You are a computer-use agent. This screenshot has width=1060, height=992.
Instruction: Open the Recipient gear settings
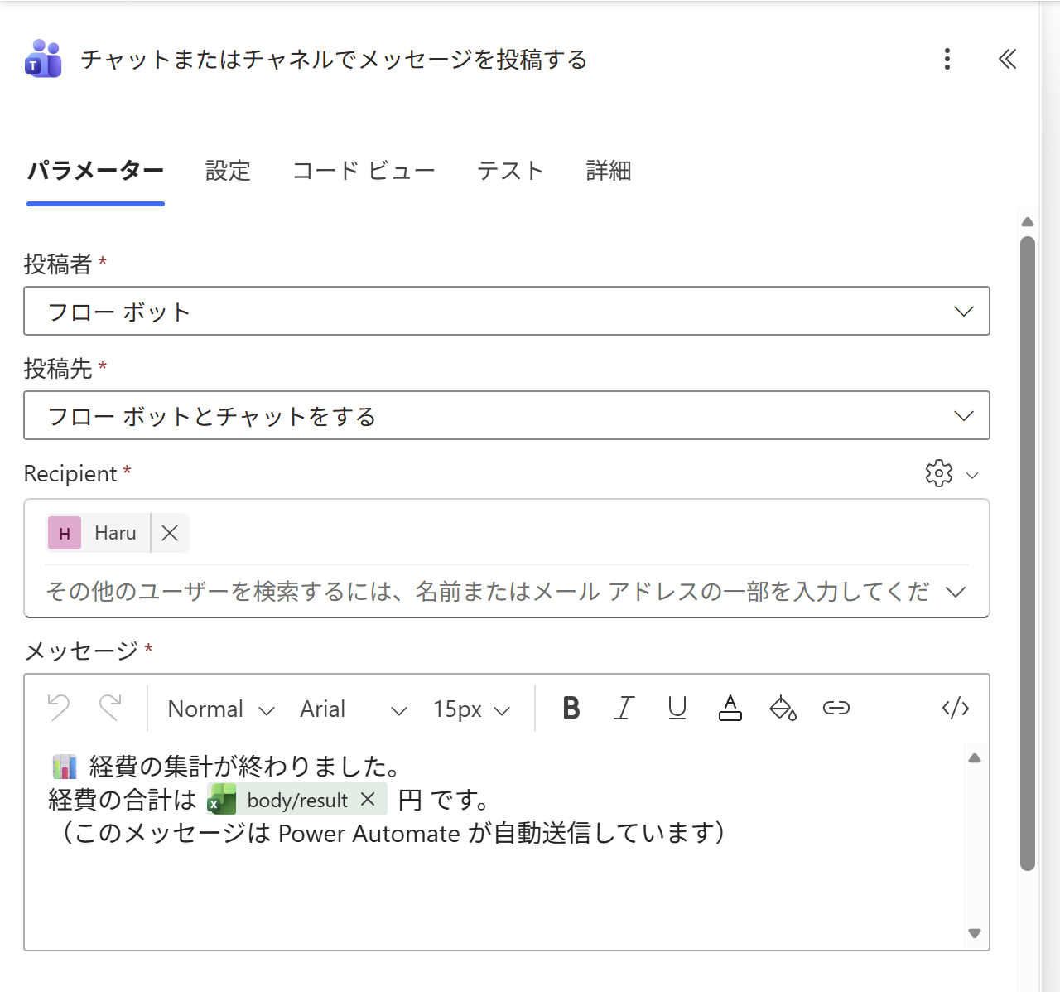click(x=939, y=473)
